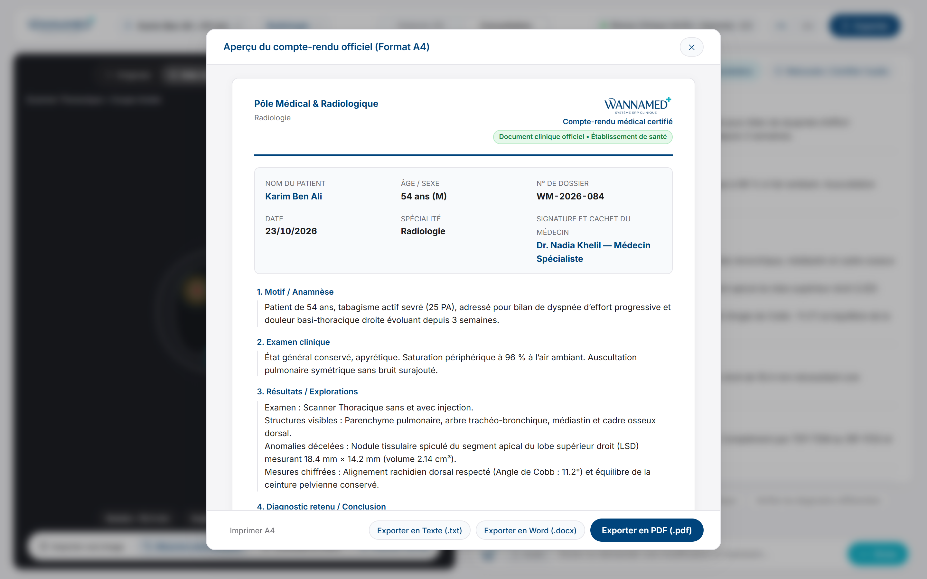927x579 pixels.
Task: Click section heading 1. Motif / Anamnèse
Action: tap(295, 292)
